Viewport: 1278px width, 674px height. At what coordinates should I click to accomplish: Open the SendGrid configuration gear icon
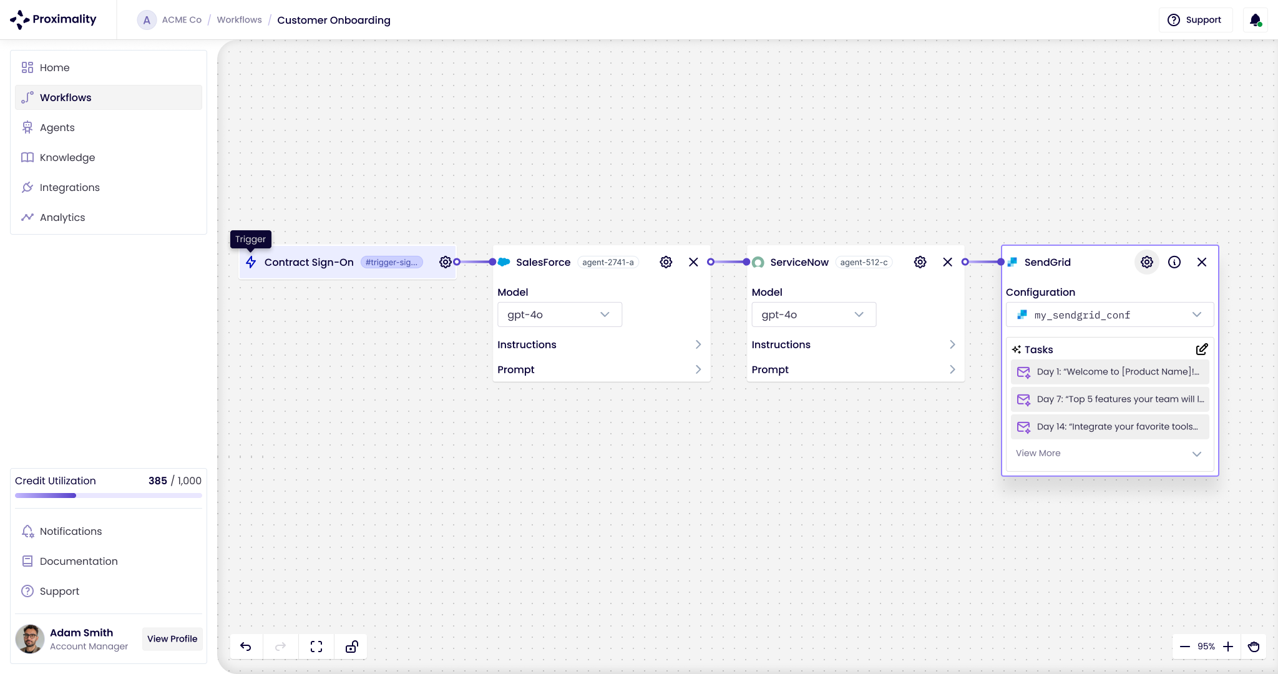(x=1146, y=262)
